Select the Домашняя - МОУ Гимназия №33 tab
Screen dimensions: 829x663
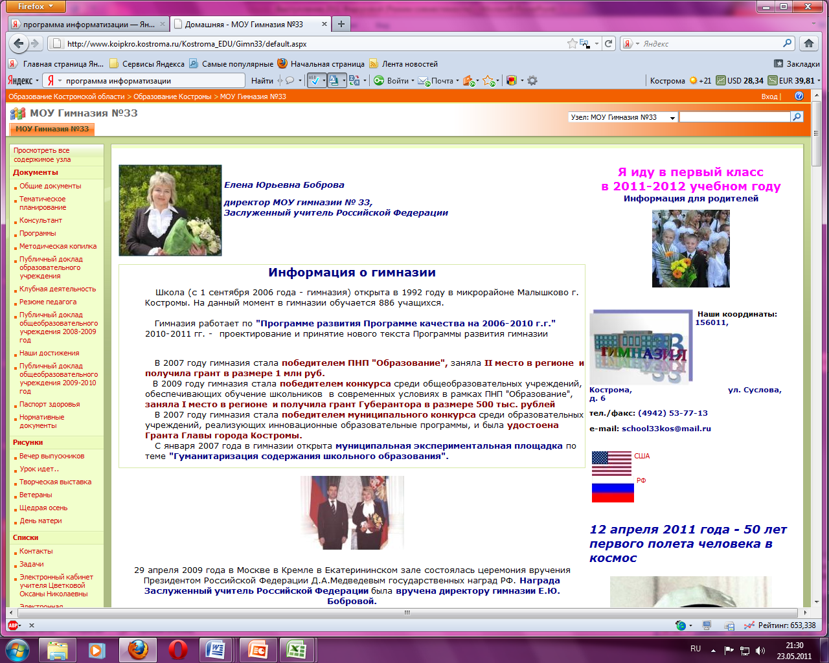(251, 24)
